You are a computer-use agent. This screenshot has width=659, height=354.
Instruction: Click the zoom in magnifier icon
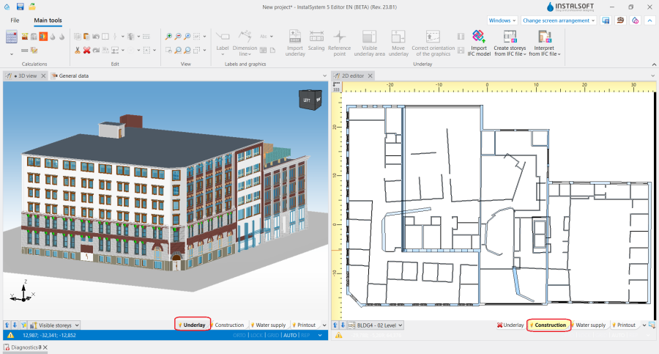pyautogui.click(x=168, y=37)
